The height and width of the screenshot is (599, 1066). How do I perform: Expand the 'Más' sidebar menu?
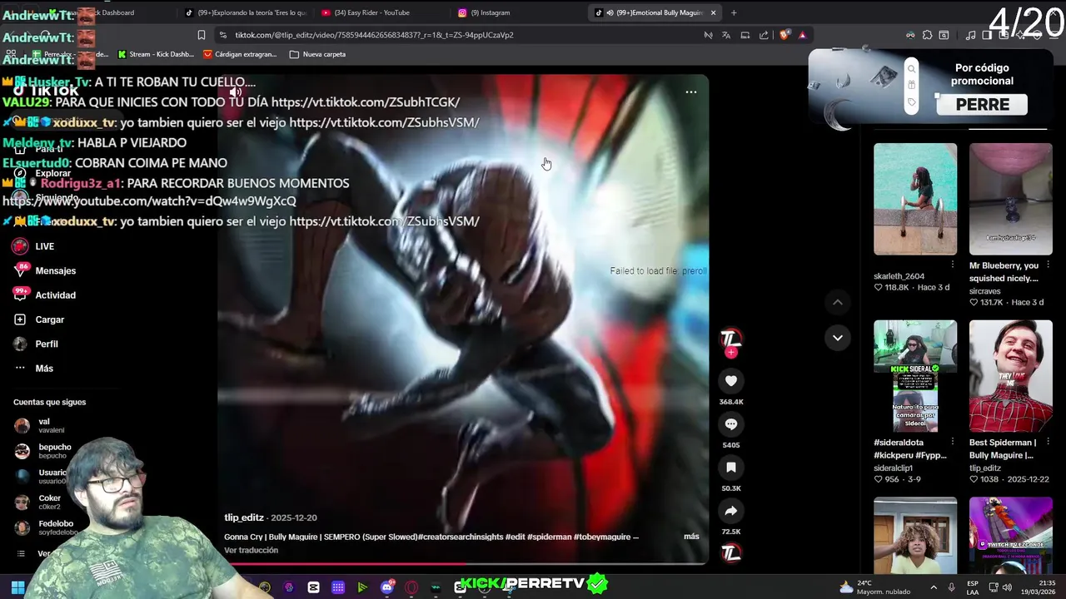point(33,369)
